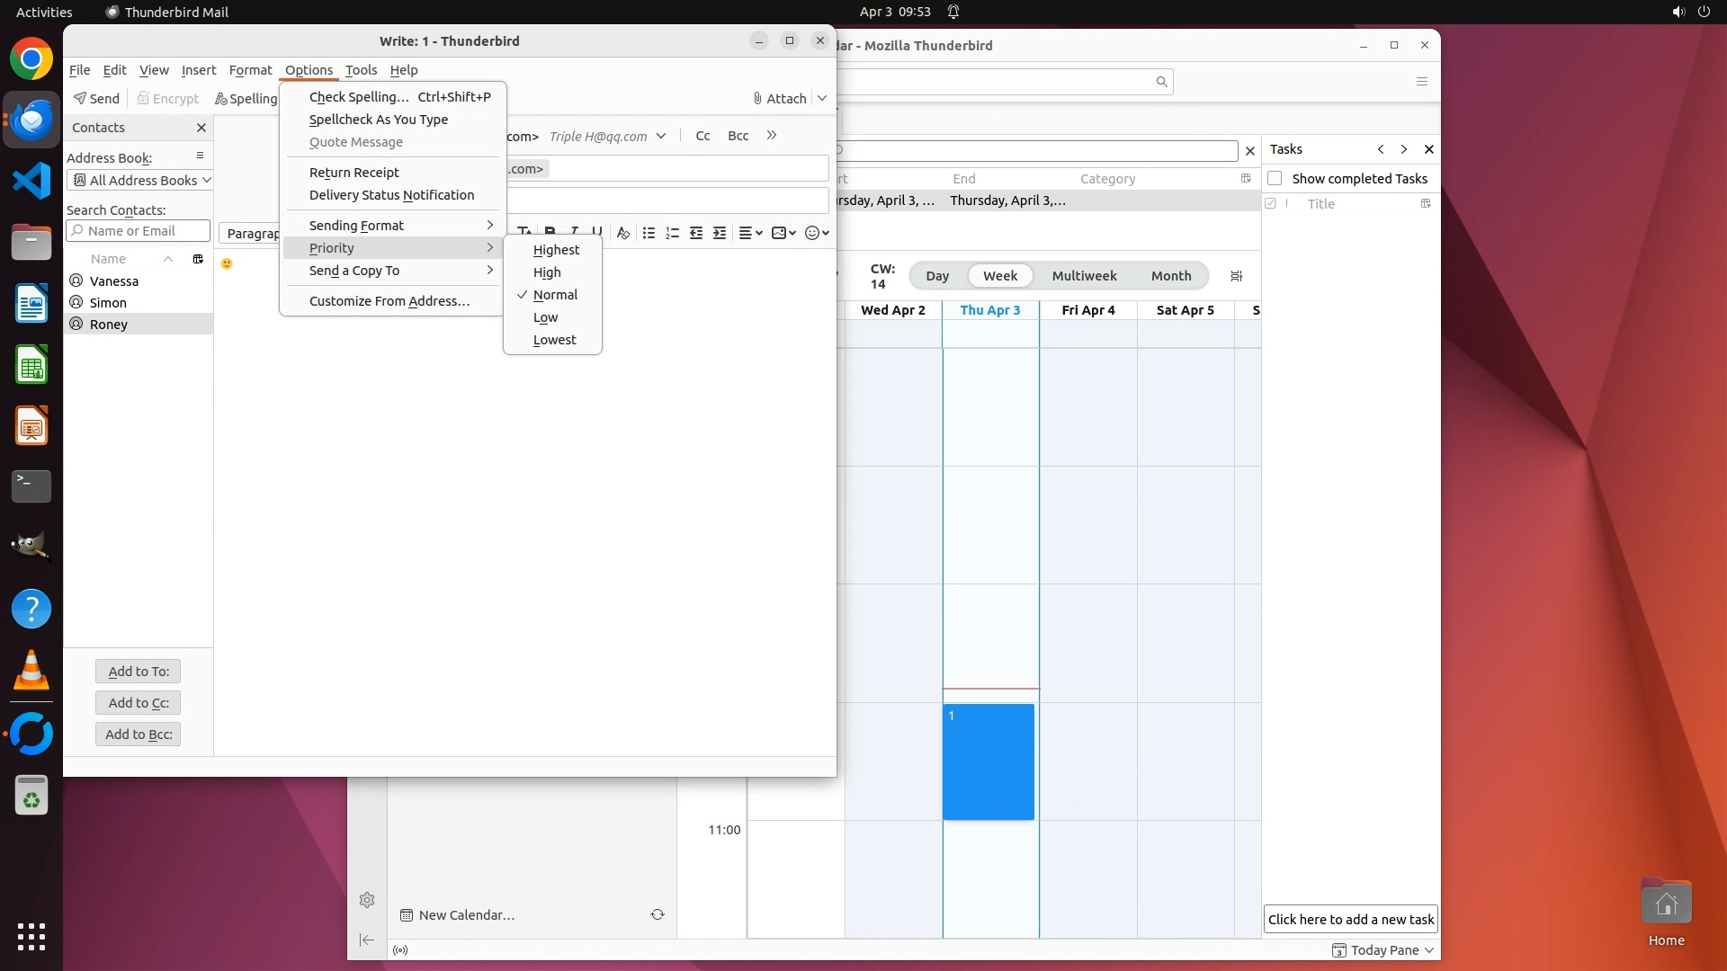The image size is (1727, 971).
Task: Switch calendar to Month view
Action: tap(1170, 276)
